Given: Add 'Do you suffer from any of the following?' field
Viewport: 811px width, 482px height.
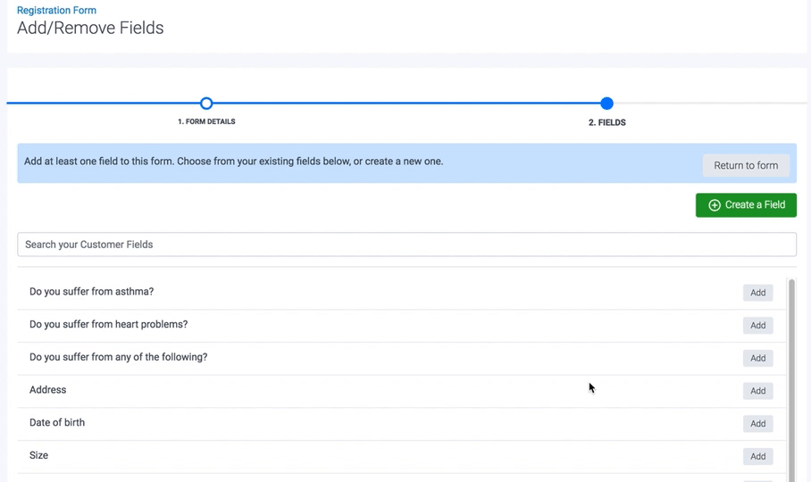Looking at the screenshot, I should (757, 358).
